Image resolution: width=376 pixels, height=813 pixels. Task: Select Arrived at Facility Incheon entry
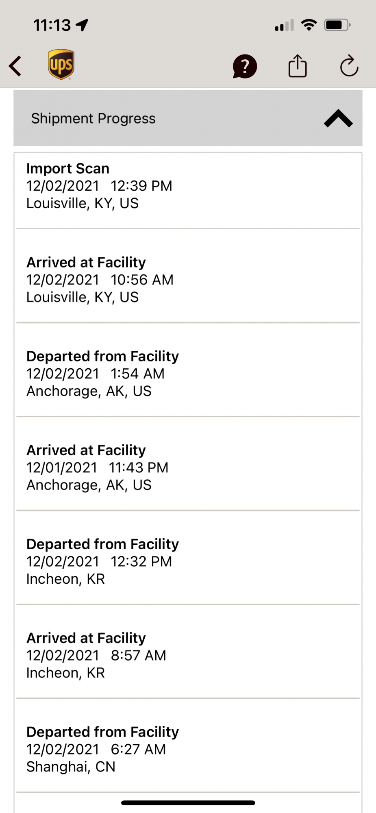[x=188, y=655]
